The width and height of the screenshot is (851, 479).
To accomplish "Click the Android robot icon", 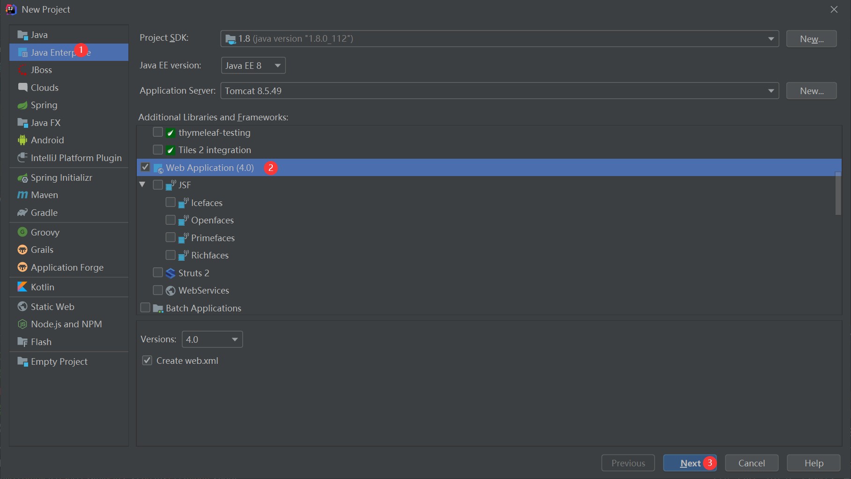I will click(x=22, y=140).
